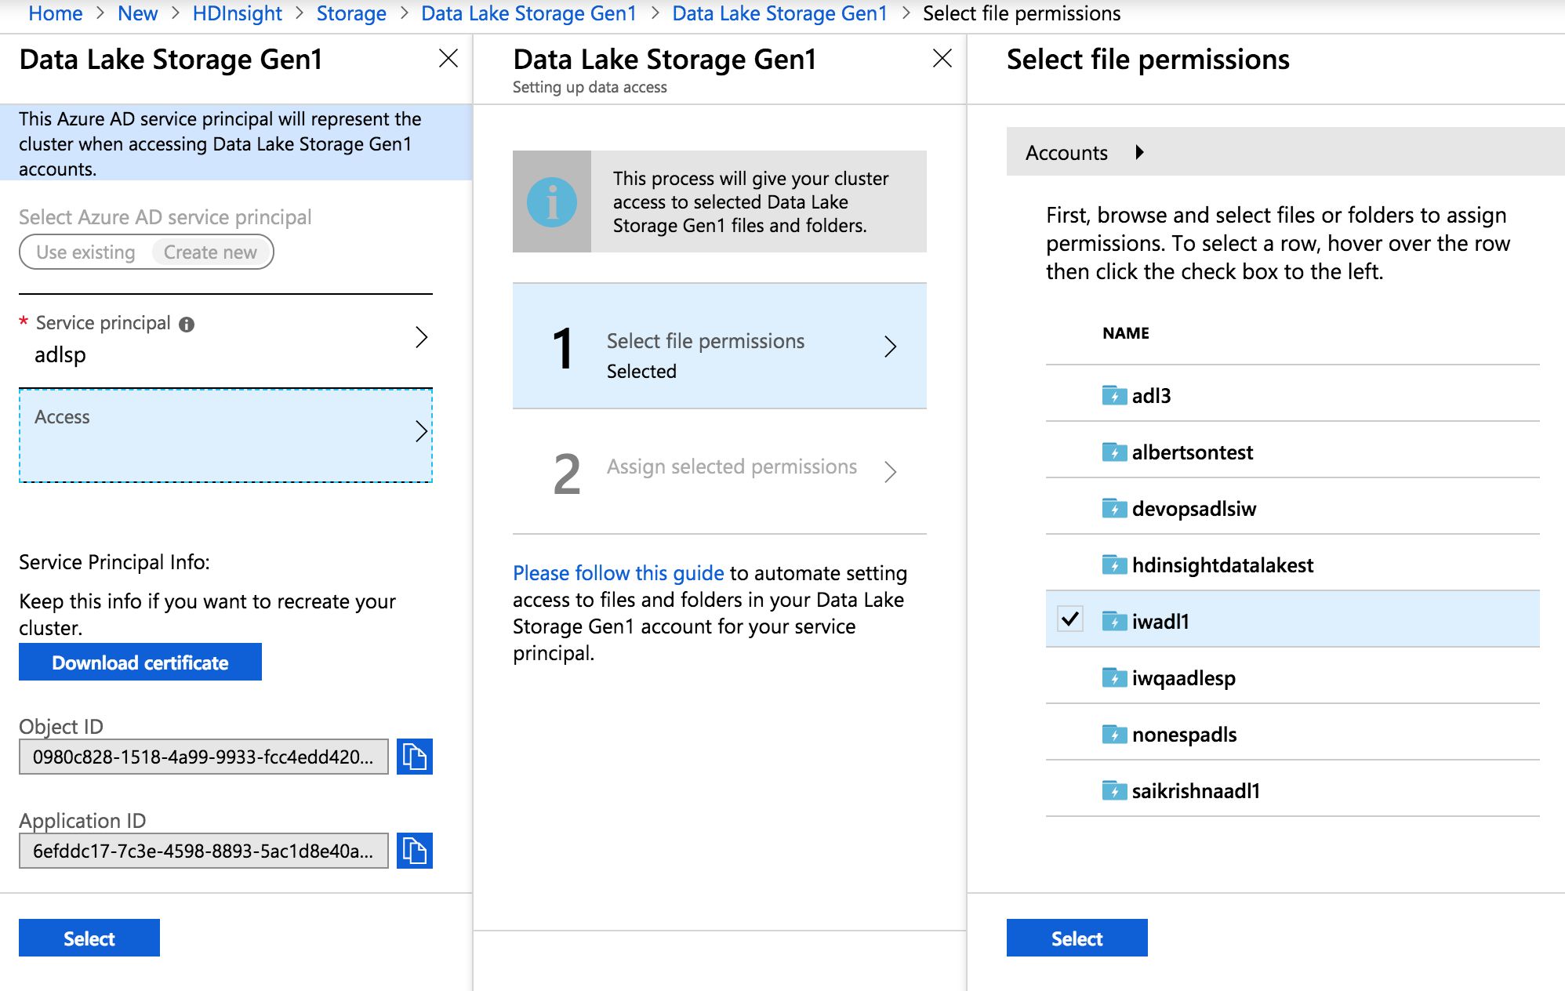This screenshot has height=991, width=1565.
Task: Click the saikrishnaadl1 folder icon
Action: (x=1114, y=790)
